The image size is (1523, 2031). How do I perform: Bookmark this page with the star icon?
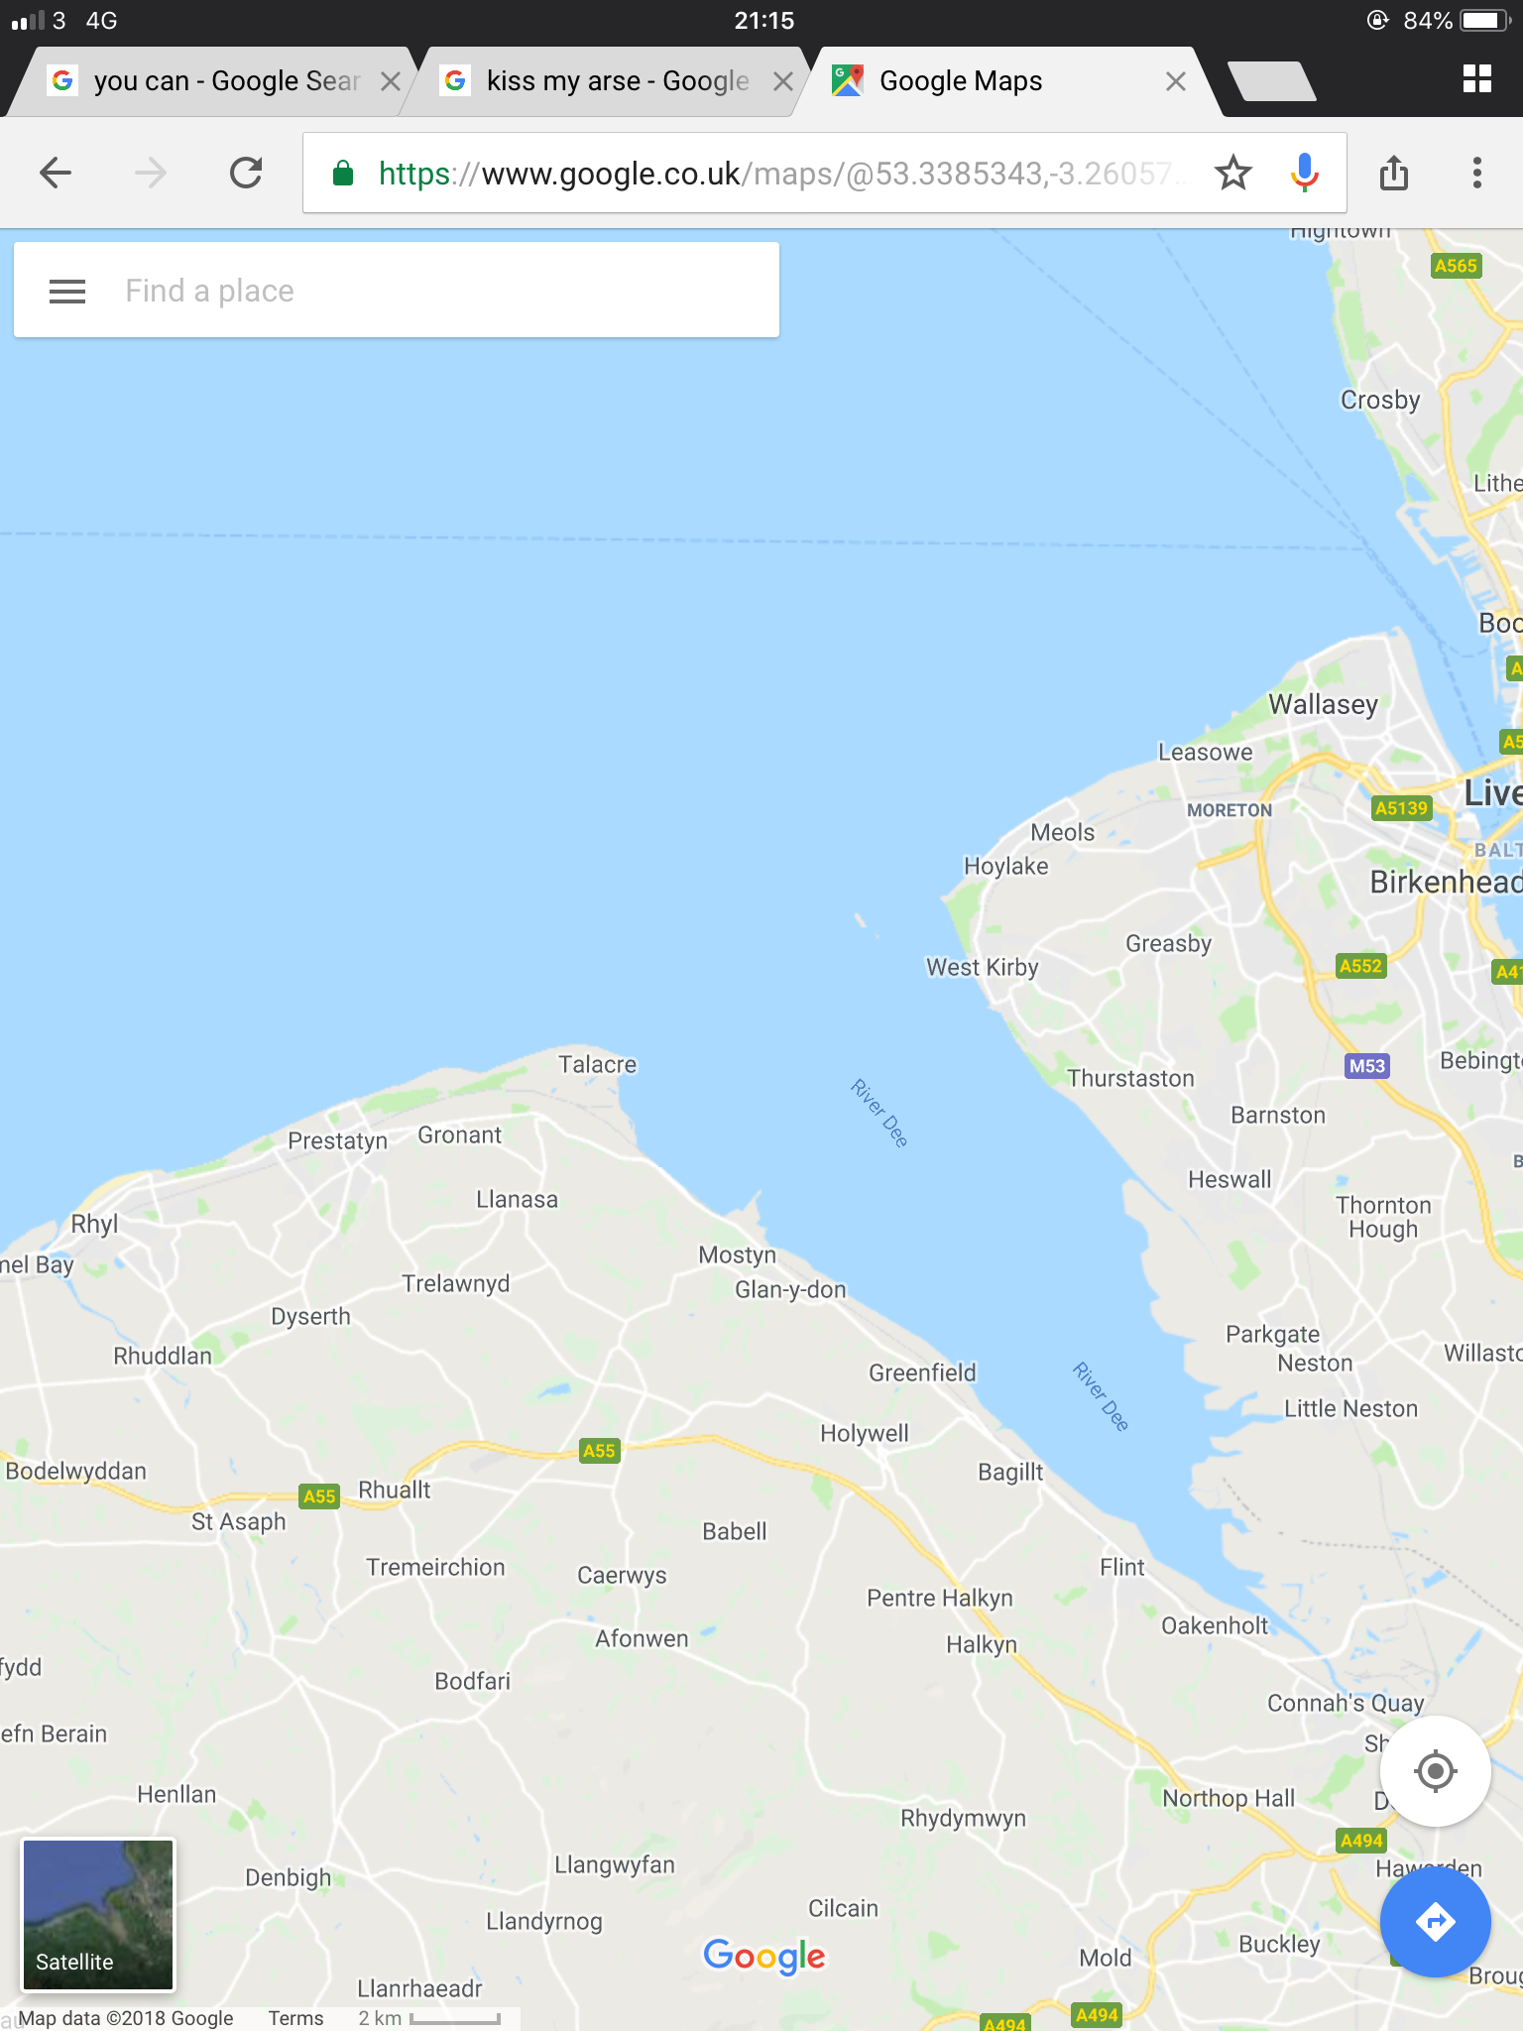[x=1232, y=173]
